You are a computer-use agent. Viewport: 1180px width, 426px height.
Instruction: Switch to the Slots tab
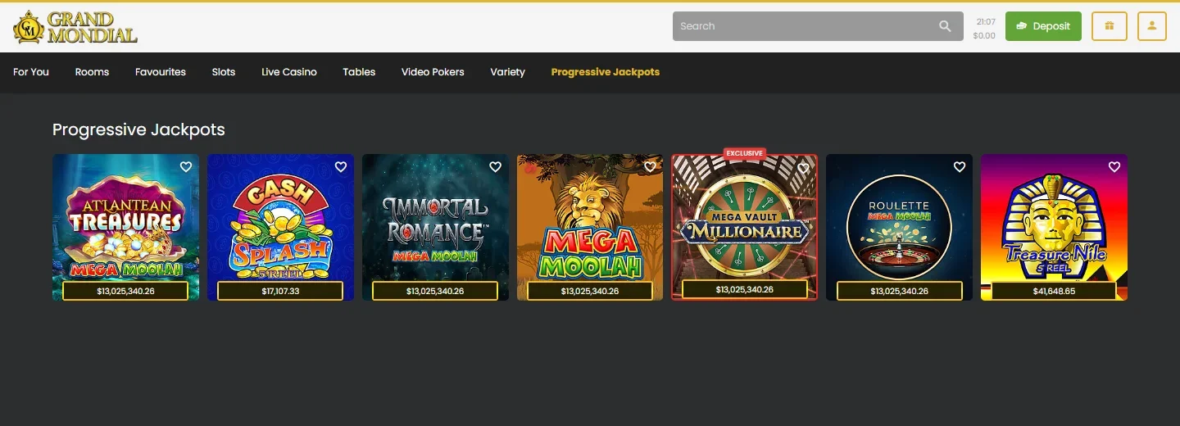pos(224,72)
